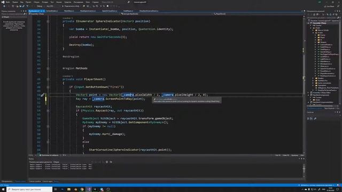Toggle Alphabetical view in Properties panel
This screenshot has height=192, width=342.
click(312, 118)
